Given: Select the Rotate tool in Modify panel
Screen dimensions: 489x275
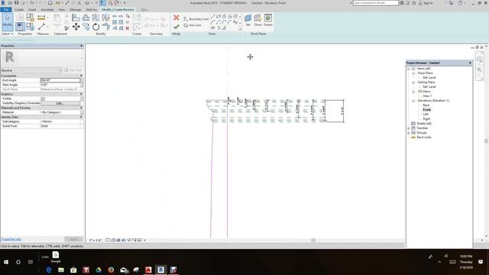Looking at the screenshot, I should click(96, 27).
